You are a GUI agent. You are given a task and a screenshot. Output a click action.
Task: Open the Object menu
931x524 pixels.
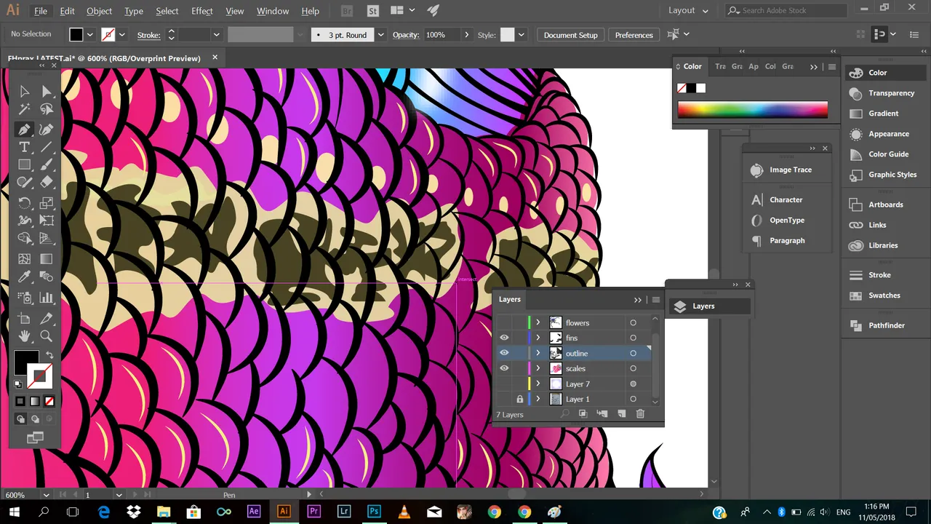point(99,11)
